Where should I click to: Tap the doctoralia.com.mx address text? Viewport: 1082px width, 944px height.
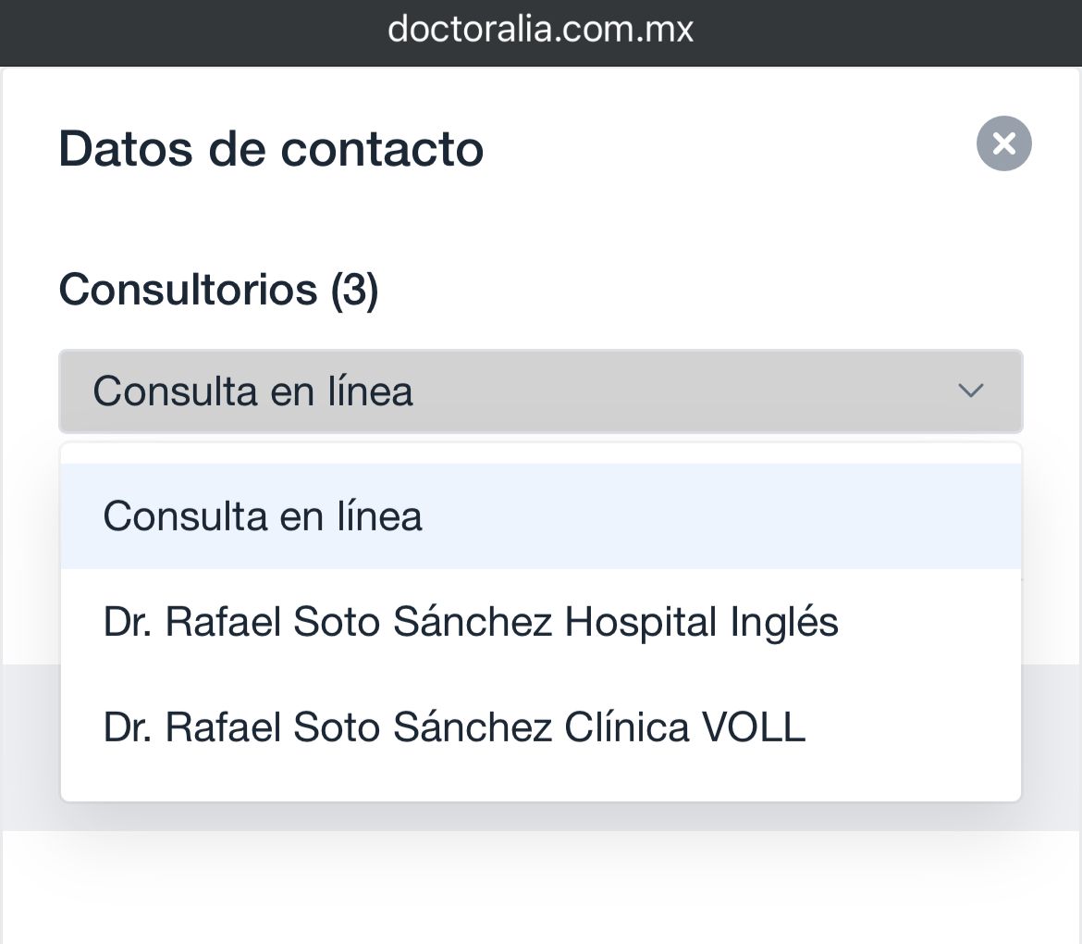540,30
